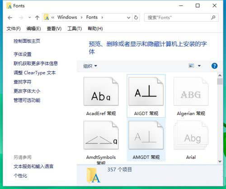Viewport: 226px width, 189px height.
Task: Maximize the Fonts window
Action: point(198,6)
